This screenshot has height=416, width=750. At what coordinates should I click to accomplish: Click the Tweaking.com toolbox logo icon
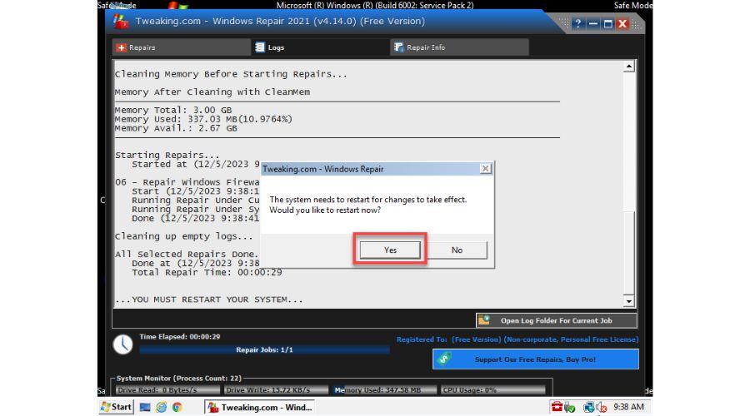(121, 22)
